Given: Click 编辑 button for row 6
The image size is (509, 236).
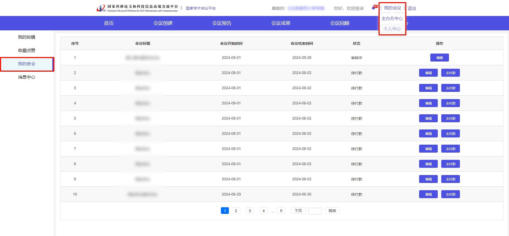Looking at the screenshot, I should (428, 133).
